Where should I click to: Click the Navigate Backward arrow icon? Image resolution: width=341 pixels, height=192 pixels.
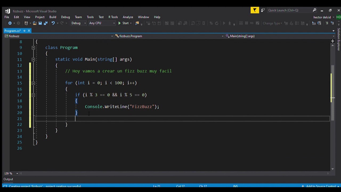tap(10, 23)
